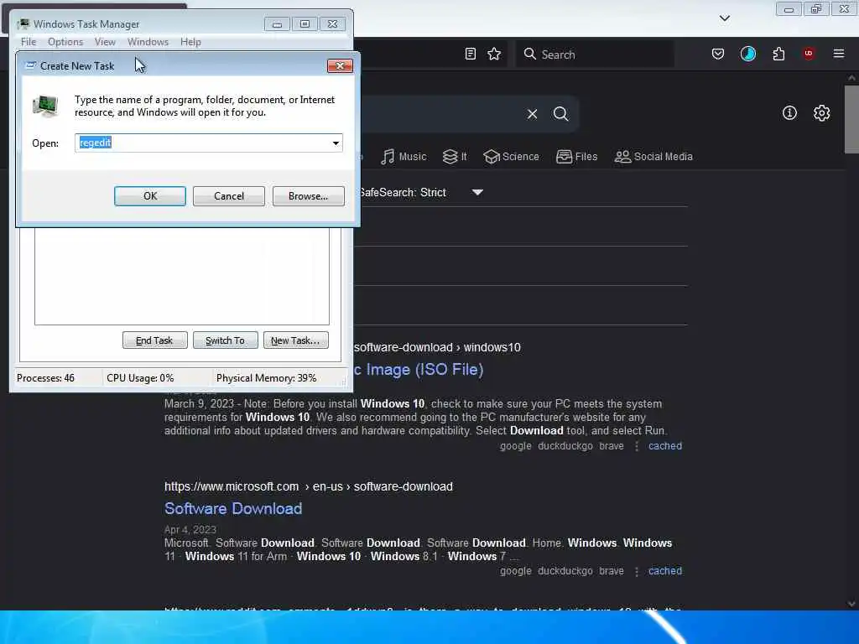Click brave link under the Windows 10 ISO result
Screen dimensions: 859x644
(x=612, y=446)
